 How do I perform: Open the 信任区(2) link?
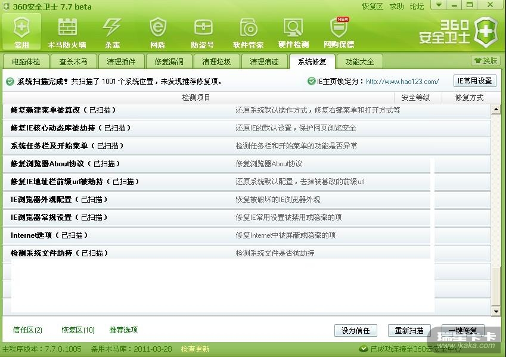click(27, 330)
